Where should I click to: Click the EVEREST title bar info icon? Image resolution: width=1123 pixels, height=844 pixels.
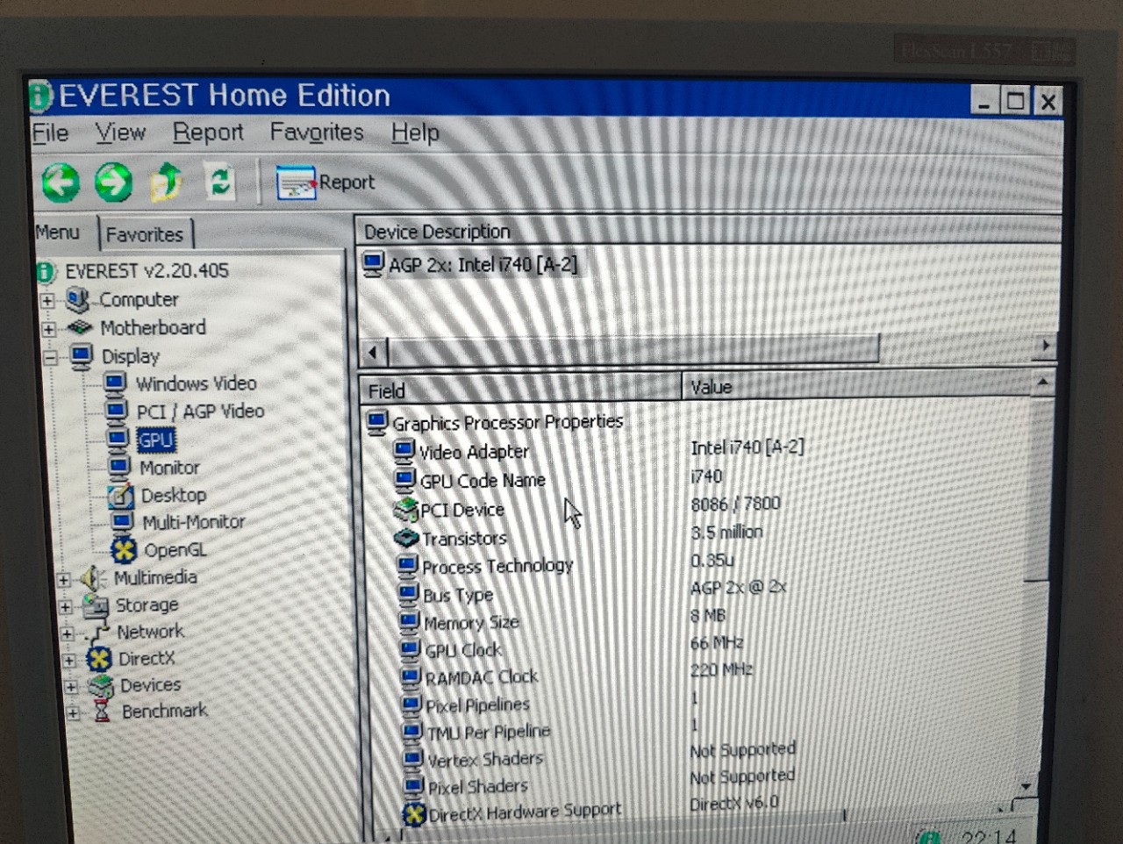pyautogui.click(x=40, y=97)
